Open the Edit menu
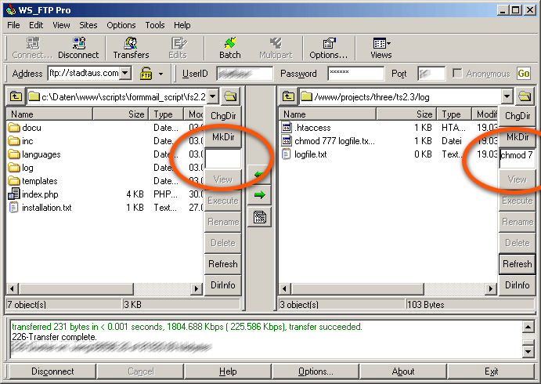Viewport: 541px width, 384px height. point(36,25)
